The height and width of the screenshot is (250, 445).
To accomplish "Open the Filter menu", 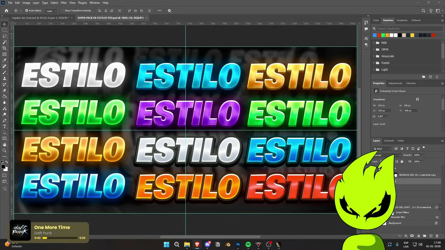I will [x=64, y=3].
